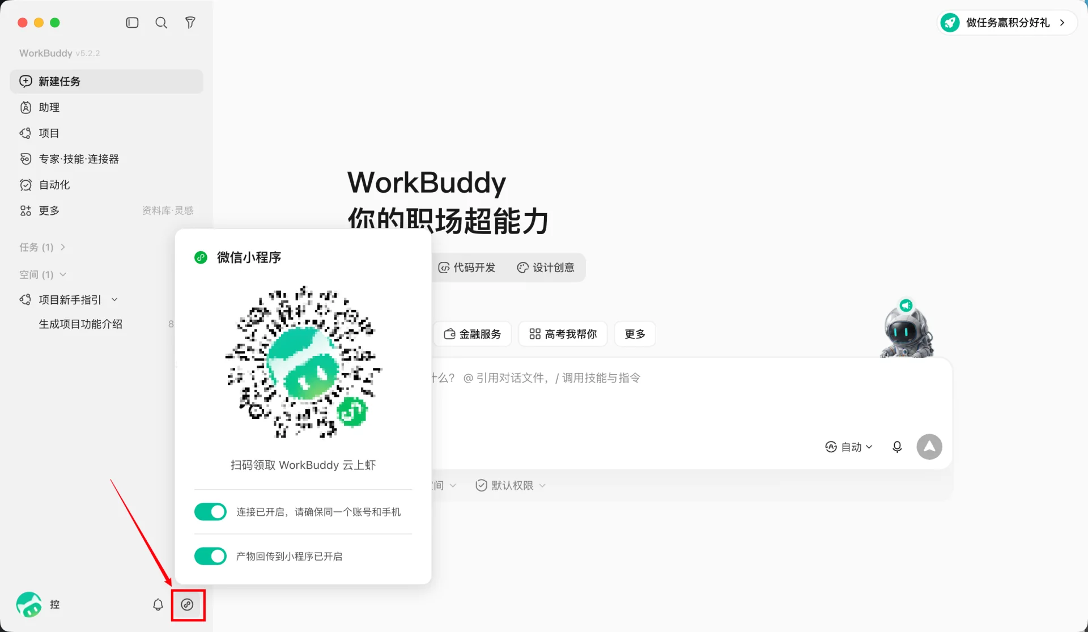
Task: Click the 新建任务 plus icon
Action: click(x=26, y=81)
